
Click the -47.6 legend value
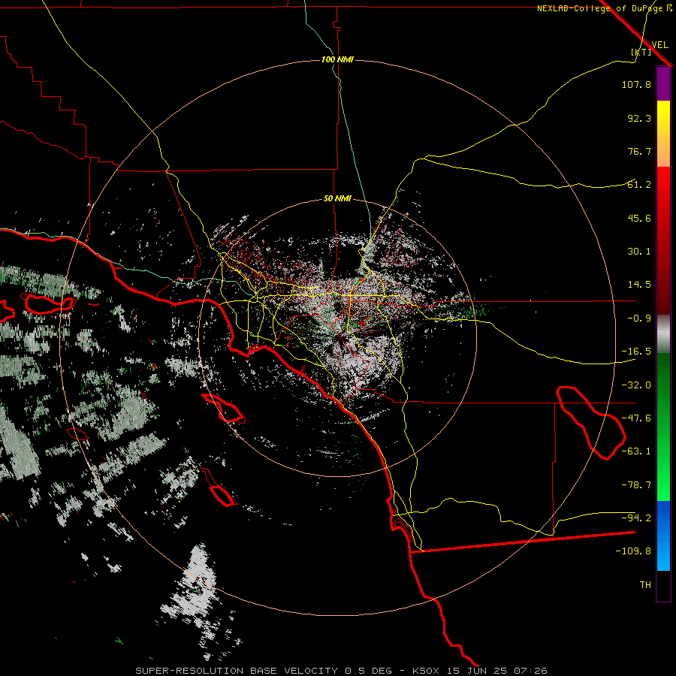coord(636,418)
